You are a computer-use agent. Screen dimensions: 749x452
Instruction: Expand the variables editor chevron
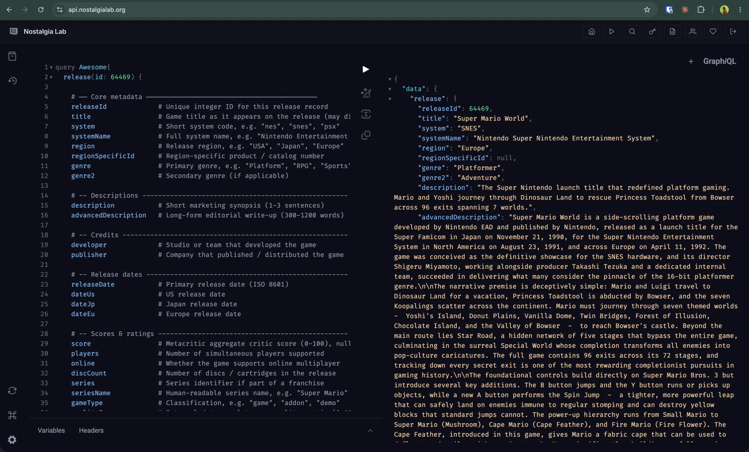coord(370,431)
